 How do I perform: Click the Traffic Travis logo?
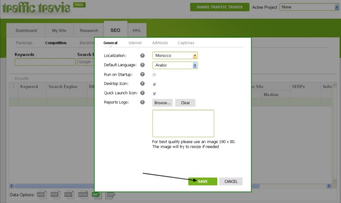tap(36, 8)
